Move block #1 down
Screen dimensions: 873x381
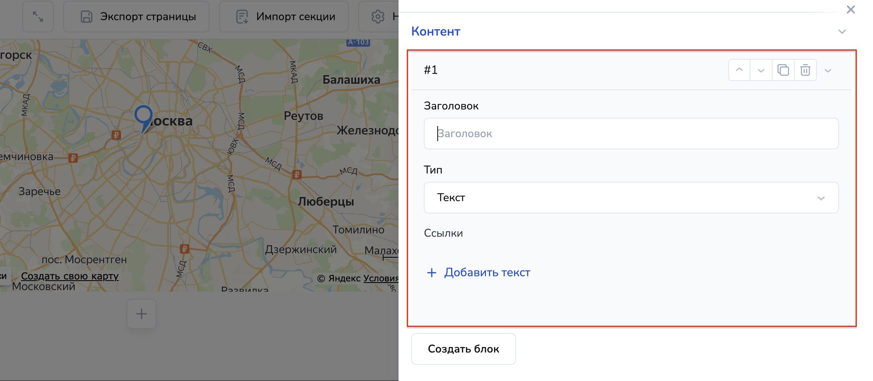tap(761, 70)
